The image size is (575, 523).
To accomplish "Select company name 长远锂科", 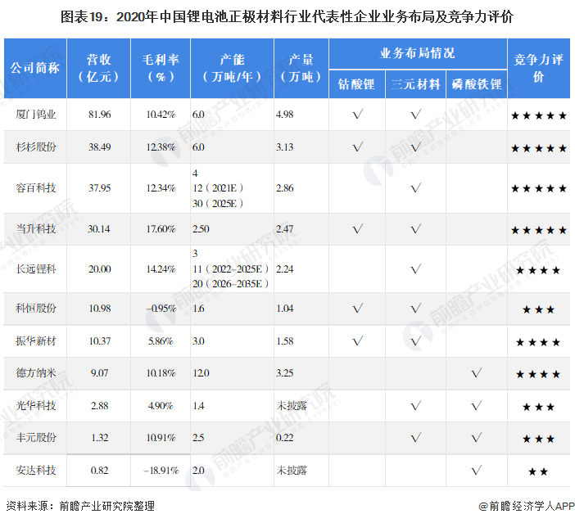I will pos(35,269).
